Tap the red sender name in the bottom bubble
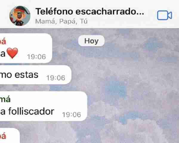179x143 pixels. (x=3, y=136)
